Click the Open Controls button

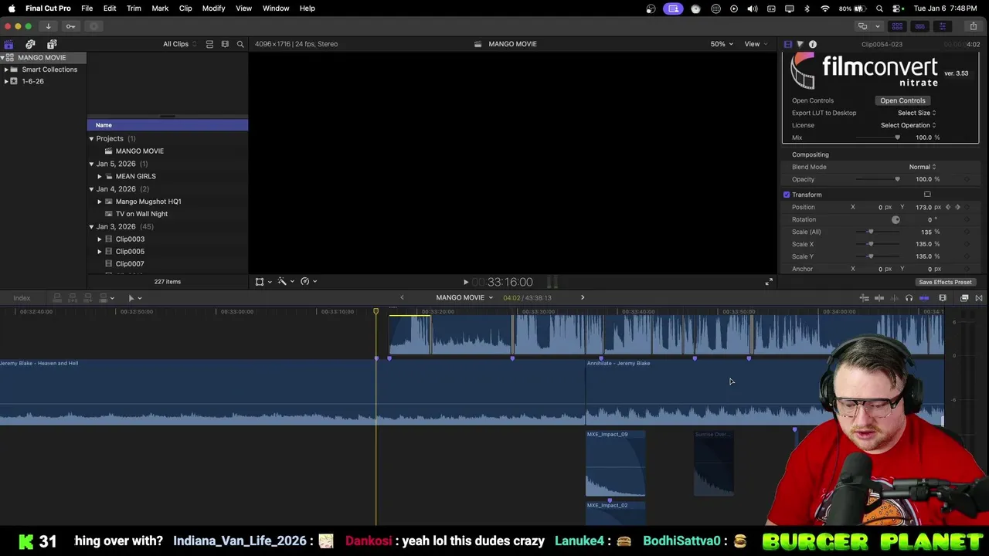902,100
